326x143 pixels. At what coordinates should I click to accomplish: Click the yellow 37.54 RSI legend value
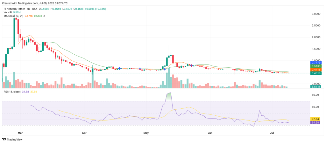34,92
